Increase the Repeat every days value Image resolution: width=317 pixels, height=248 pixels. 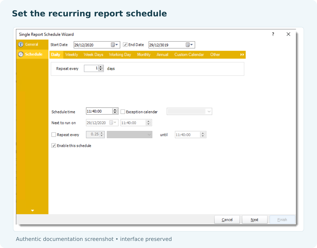101,67
